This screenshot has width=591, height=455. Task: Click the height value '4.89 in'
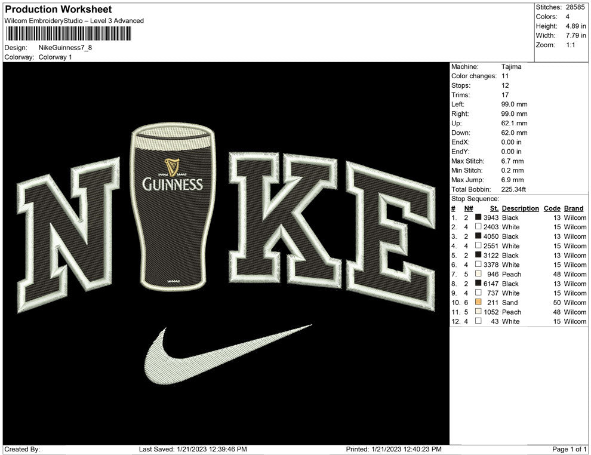tap(575, 26)
